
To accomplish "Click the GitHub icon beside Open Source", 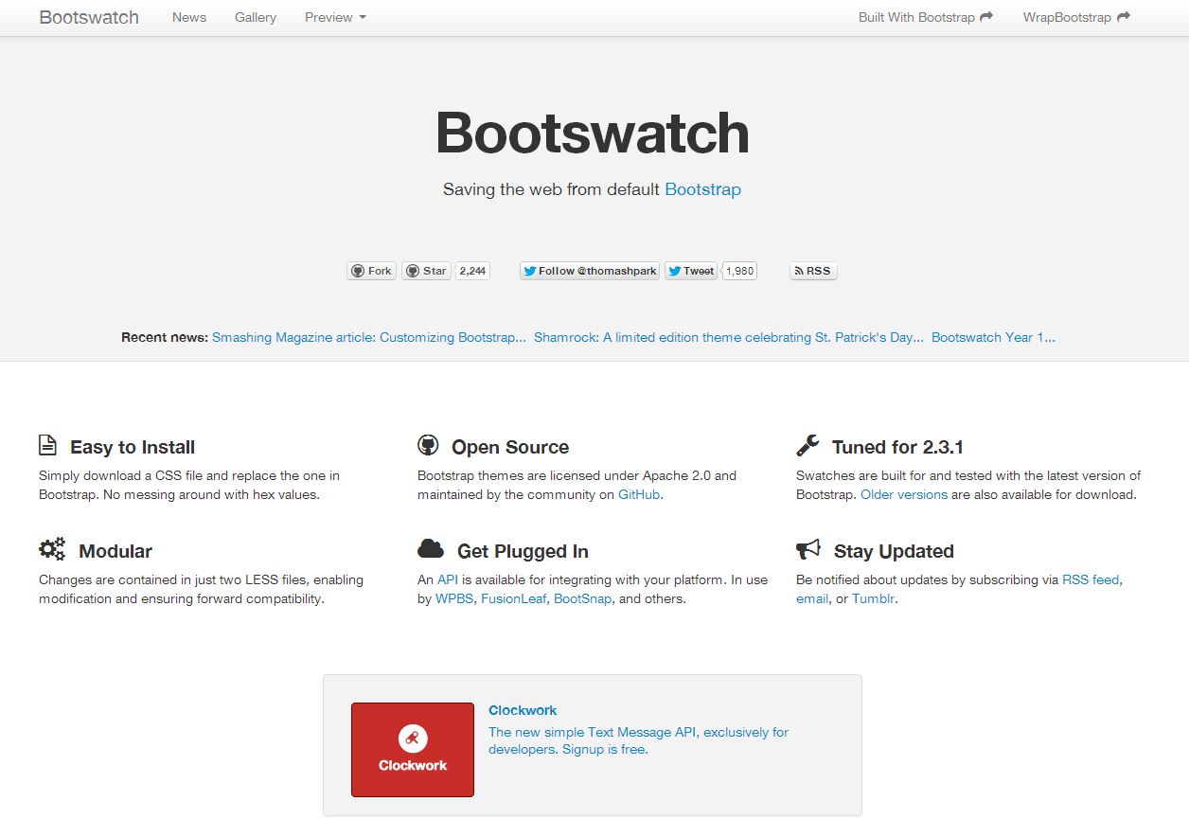I will coord(428,445).
